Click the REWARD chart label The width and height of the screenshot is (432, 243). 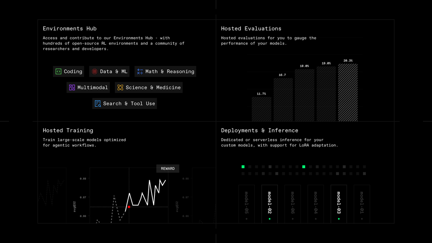168,168
